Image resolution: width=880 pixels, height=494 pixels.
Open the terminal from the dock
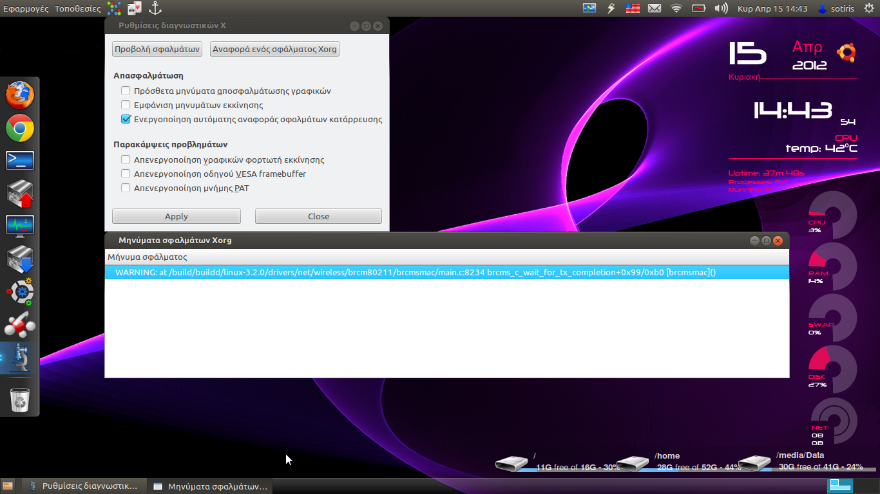tap(20, 161)
